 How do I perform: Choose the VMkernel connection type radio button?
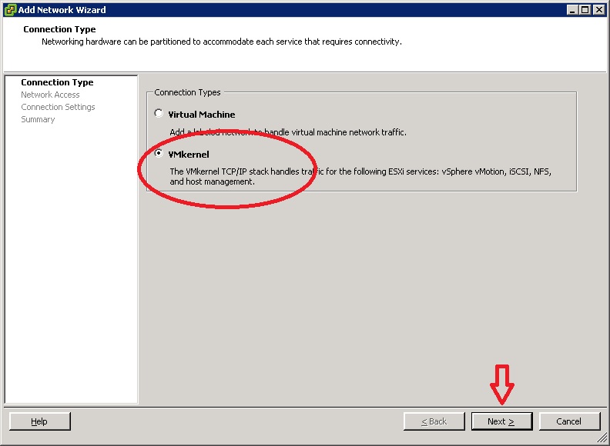159,154
